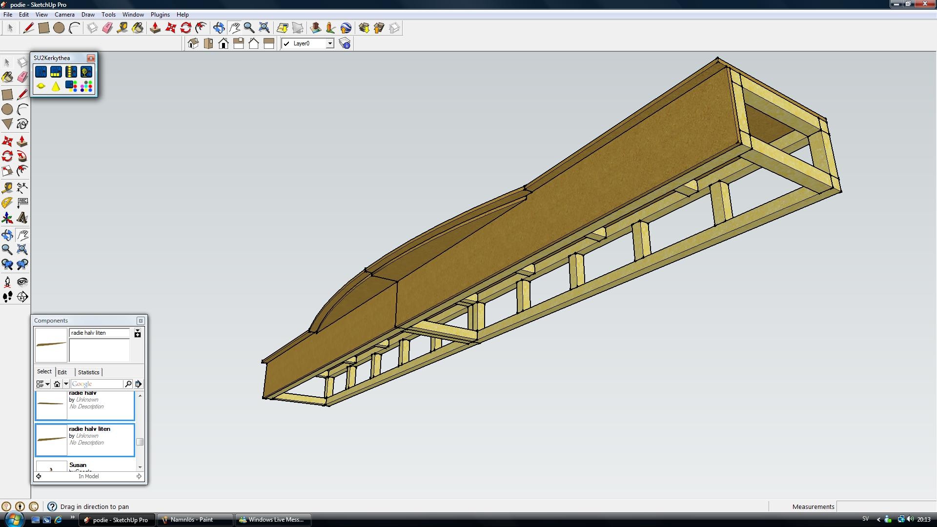The height and width of the screenshot is (527, 937).
Task: Select the Position Camera tool
Action: point(7,282)
